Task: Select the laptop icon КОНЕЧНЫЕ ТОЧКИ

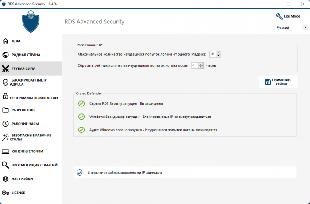Action: tap(5, 151)
